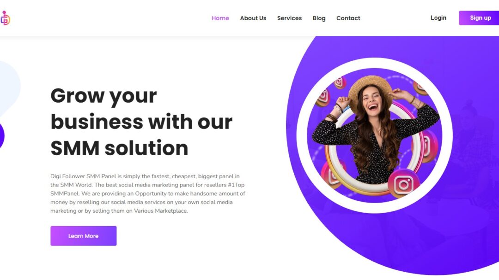Click the Login link
Viewport: 499px width, 280px height.
click(438, 18)
